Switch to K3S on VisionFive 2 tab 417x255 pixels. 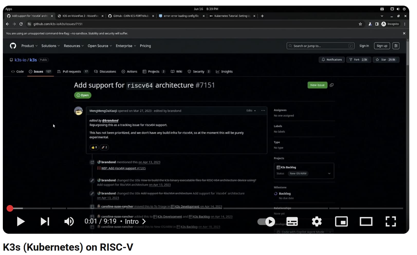(x=80, y=16)
